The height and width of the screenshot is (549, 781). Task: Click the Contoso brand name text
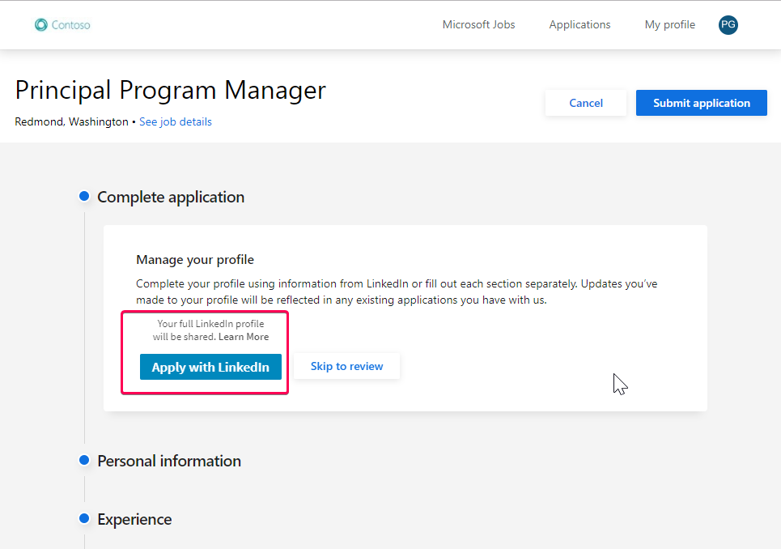tap(70, 25)
